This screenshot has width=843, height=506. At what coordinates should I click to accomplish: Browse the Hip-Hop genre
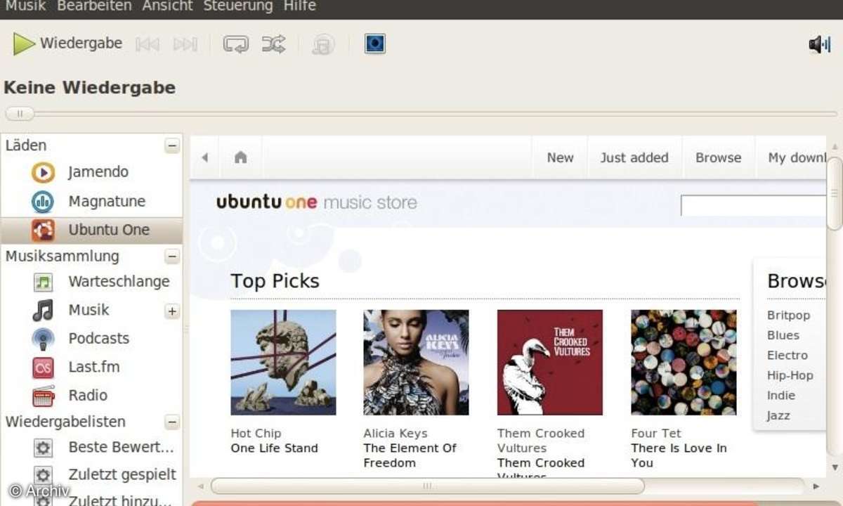pos(790,375)
